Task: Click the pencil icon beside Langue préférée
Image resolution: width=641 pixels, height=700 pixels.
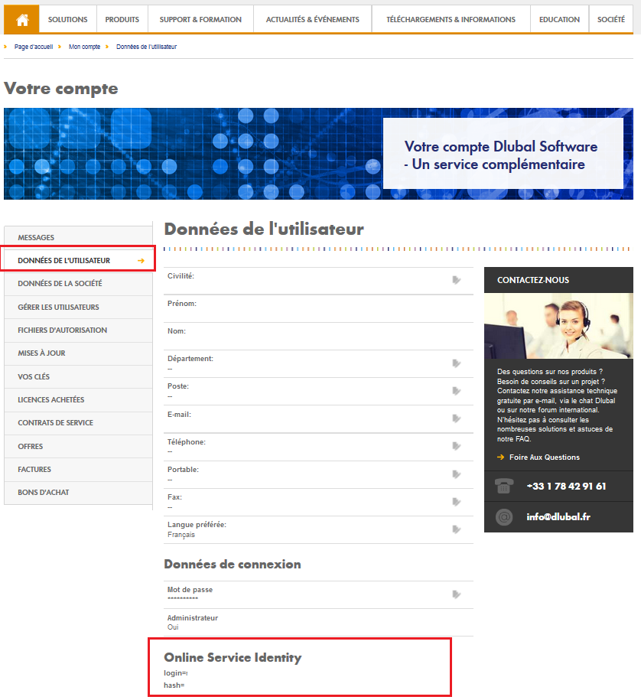Action: pyautogui.click(x=457, y=529)
